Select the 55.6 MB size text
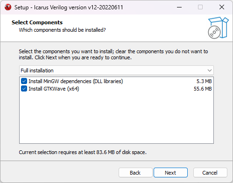This screenshot has width=233, height=183. 203,89
